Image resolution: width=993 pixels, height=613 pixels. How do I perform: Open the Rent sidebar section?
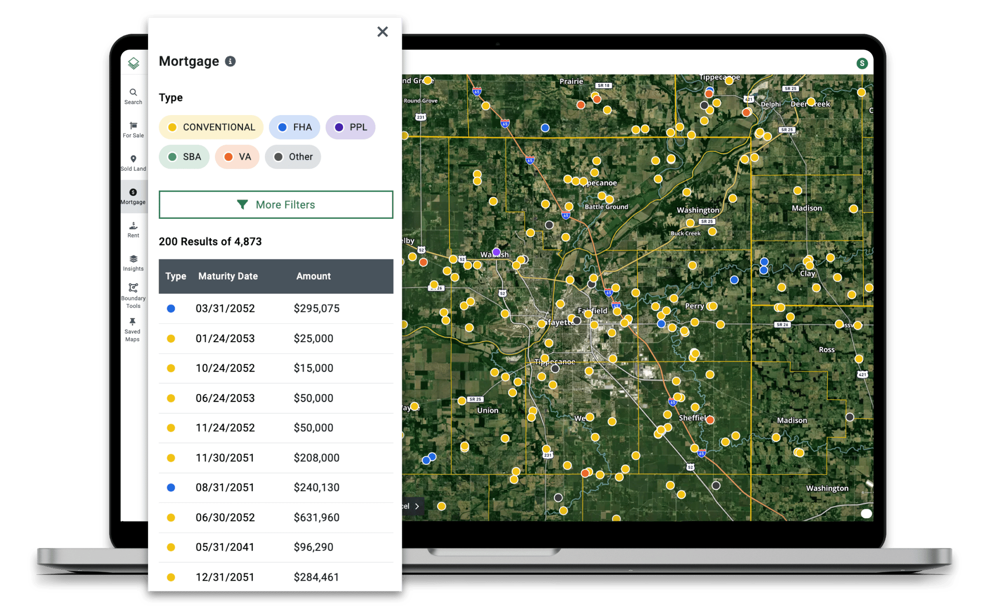coord(133,230)
